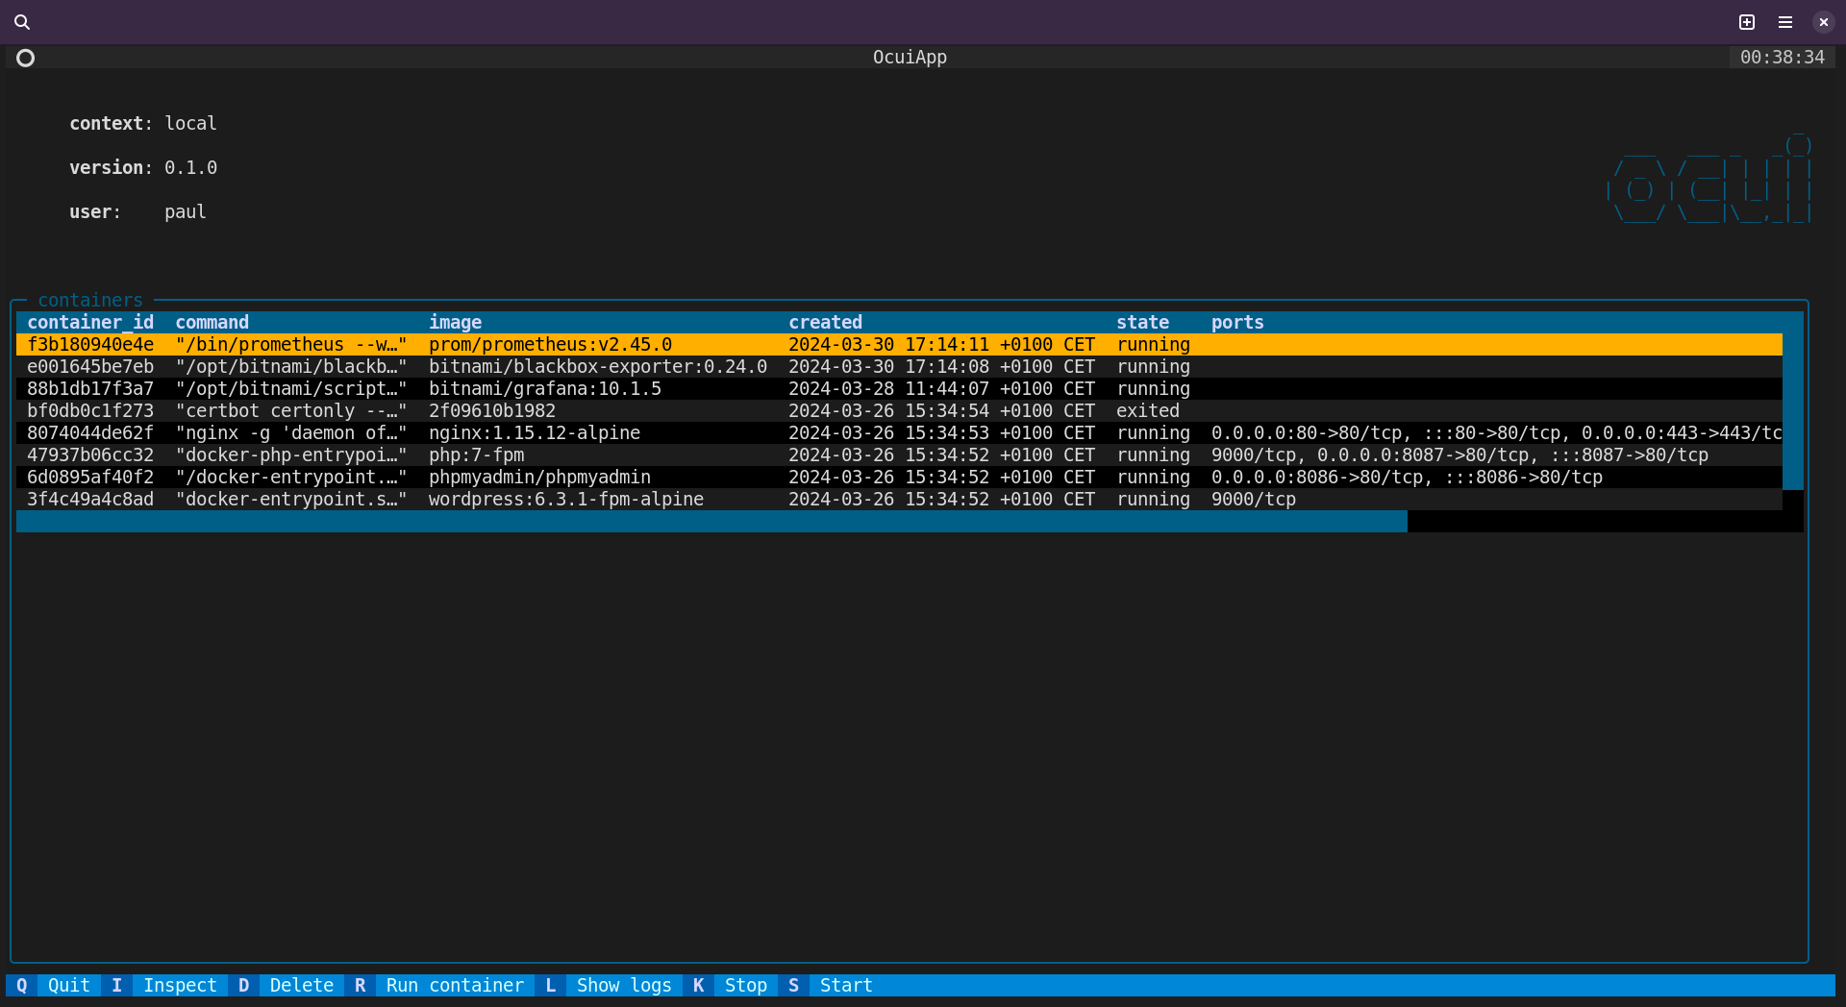This screenshot has height=1007, width=1846.
Task: Click the state column header
Action: 1142,323
